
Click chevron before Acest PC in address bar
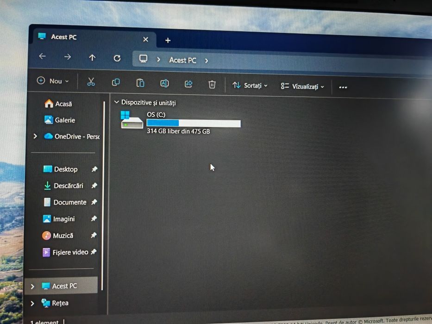coord(158,59)
